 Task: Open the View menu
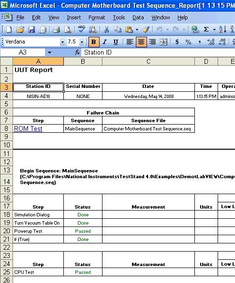[x=54, y=17]
